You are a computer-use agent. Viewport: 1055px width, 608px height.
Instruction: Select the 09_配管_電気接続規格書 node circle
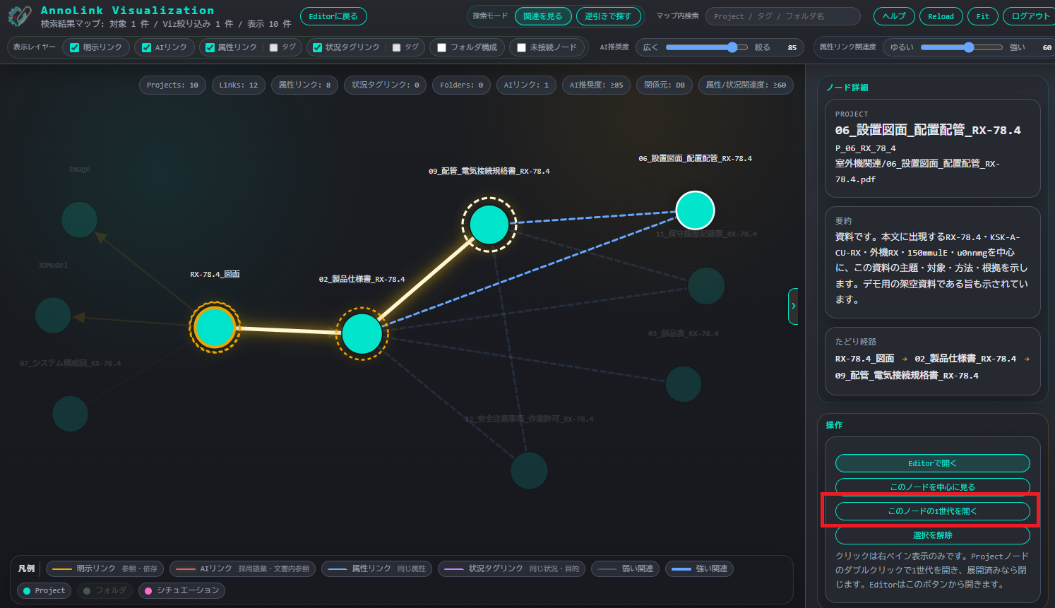coord(489,224)
